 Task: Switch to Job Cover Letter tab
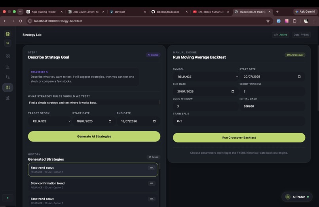(86, 12)
